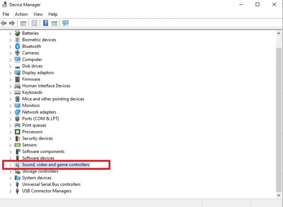The width and height of the screenshot is (283, 207).
Task: Expand Sound, video and game controllers chevron
Action: (10, 165)
